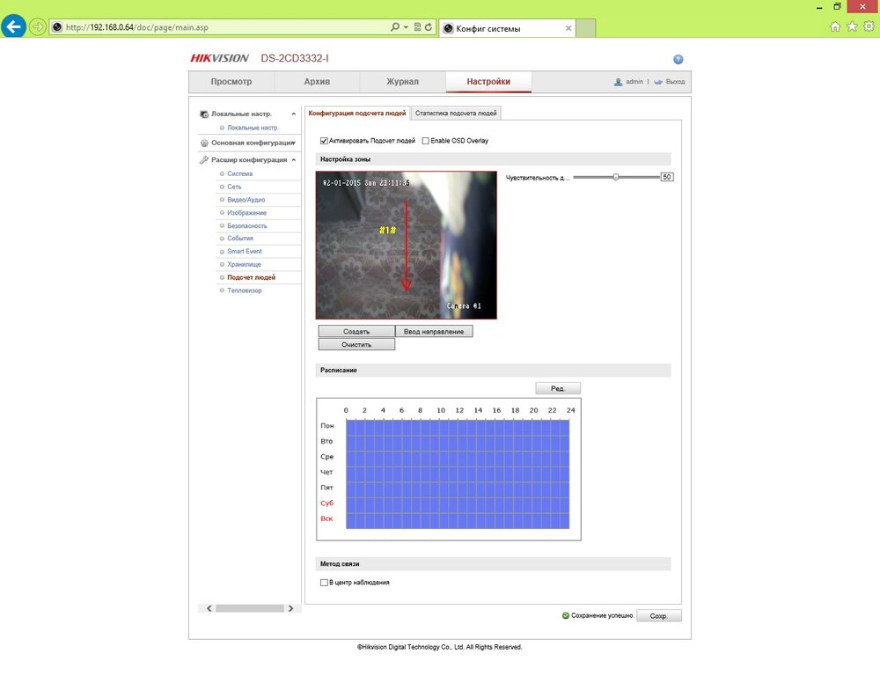The height and width of the screenshot is (676, 880).
Task: Click the Выход logout icon
Action: 658,82
